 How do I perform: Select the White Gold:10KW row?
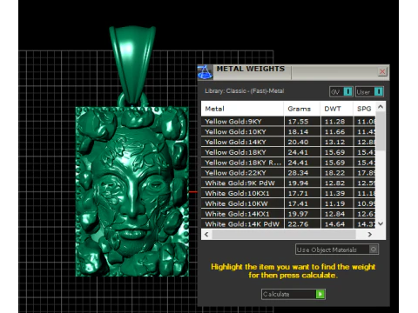[x=288, y=203]
